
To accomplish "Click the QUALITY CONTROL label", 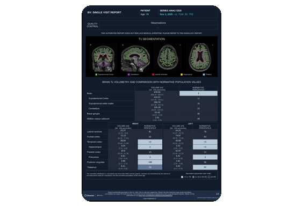I will tap(92, 25).
